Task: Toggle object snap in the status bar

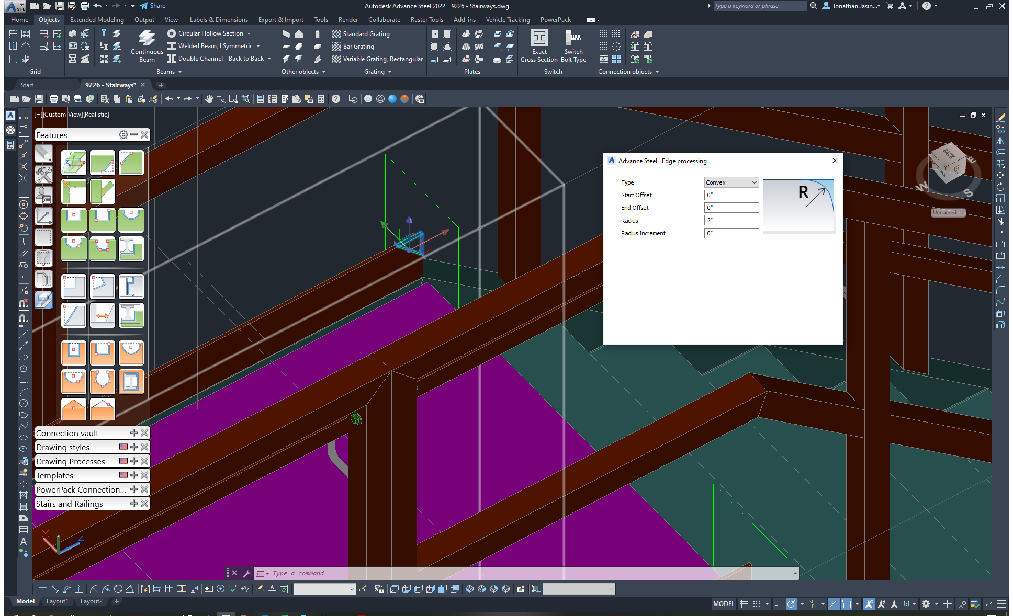Action: [x=814, y=604]
